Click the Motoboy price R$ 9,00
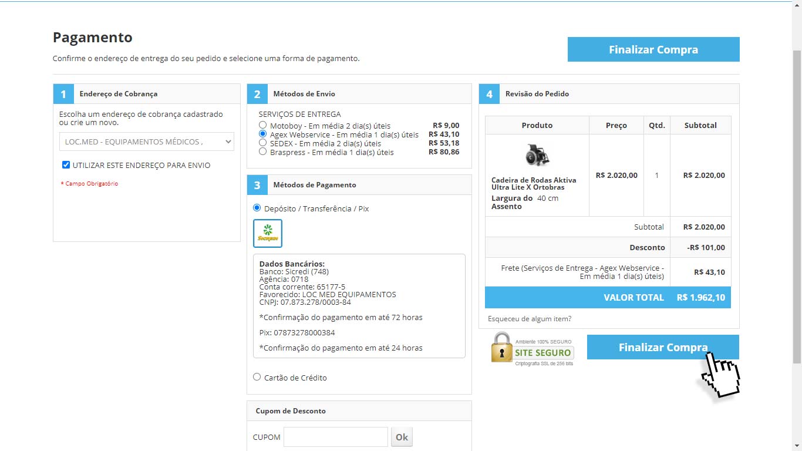This screenshot has height=451, width=802. click(x=446, y=126)
